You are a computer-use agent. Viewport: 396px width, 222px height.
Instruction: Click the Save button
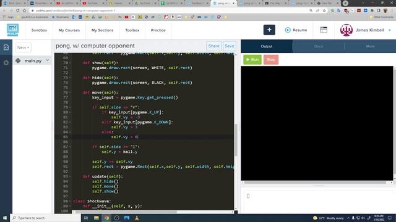coord(230,46)
